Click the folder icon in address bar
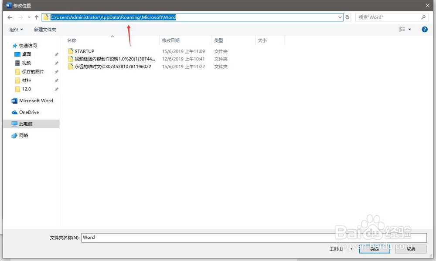 point(46,17)
